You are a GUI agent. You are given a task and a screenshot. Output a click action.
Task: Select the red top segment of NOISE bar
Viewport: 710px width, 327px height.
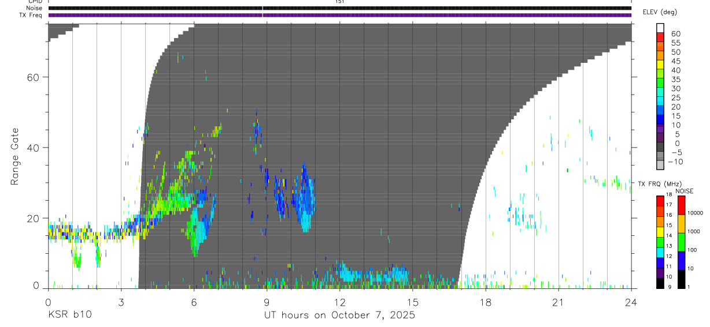(681, 205)
